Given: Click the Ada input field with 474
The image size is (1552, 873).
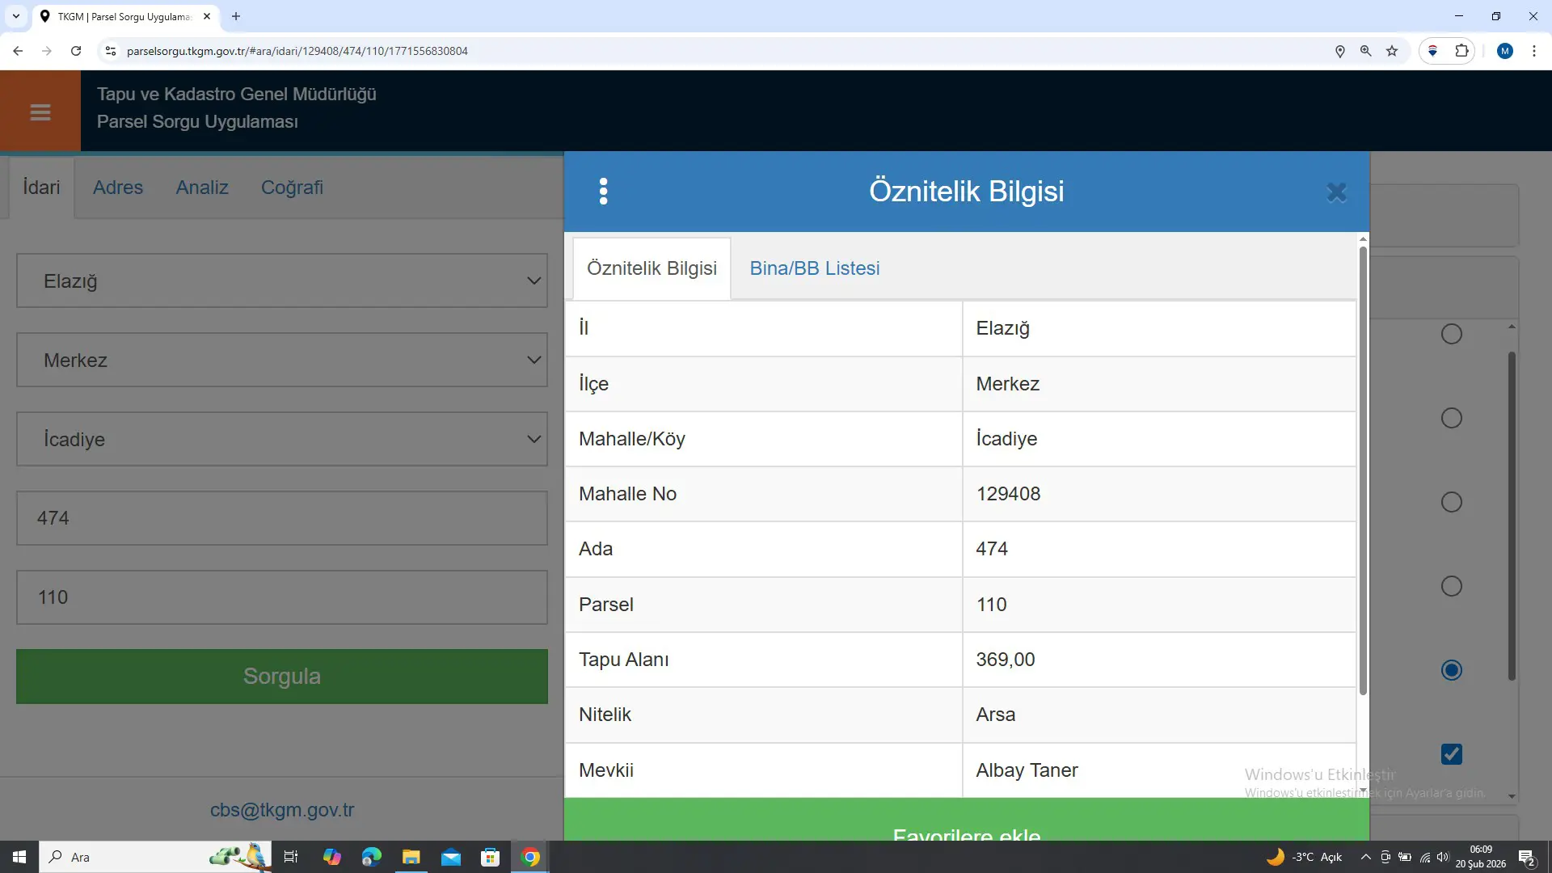Looking at the screenshot, I should [x=282, y=518].
